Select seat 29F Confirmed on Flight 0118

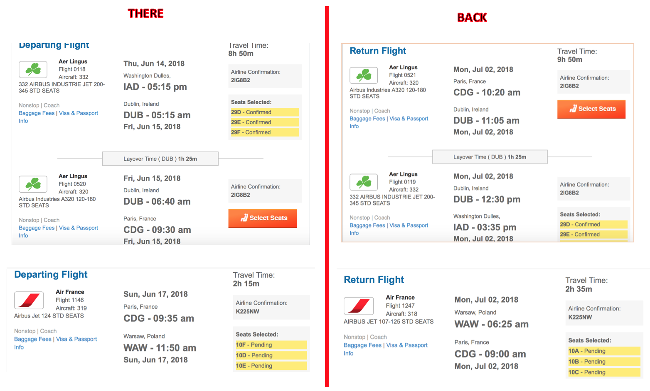click(x=264, y=132)
